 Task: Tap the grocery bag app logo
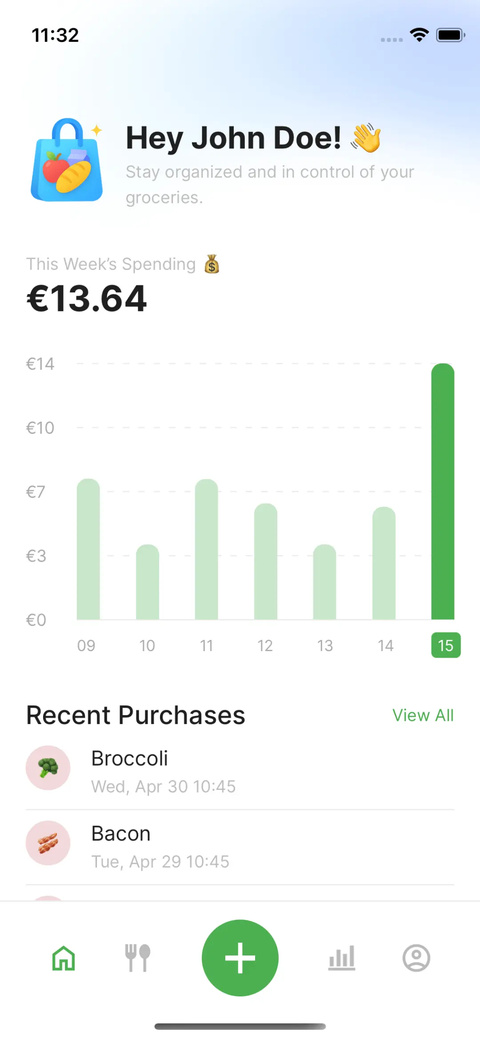(67, 160)
